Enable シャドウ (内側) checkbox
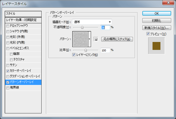The width and height of the screenshot is (176, 119). (8, 31)
